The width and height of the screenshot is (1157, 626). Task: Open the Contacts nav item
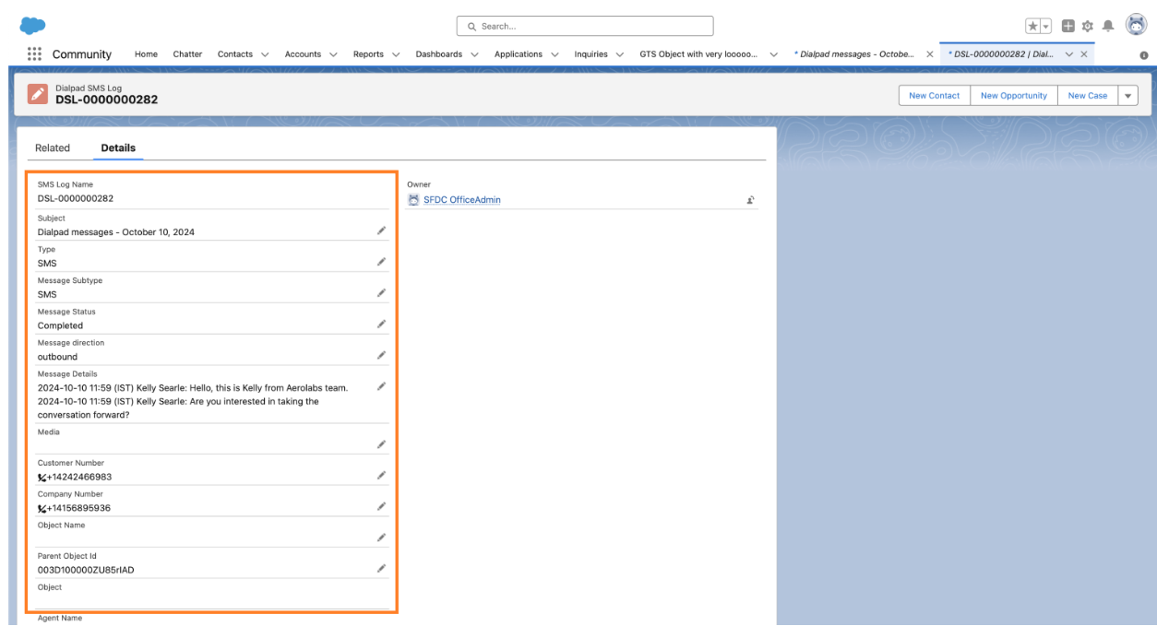click(235, 54)
